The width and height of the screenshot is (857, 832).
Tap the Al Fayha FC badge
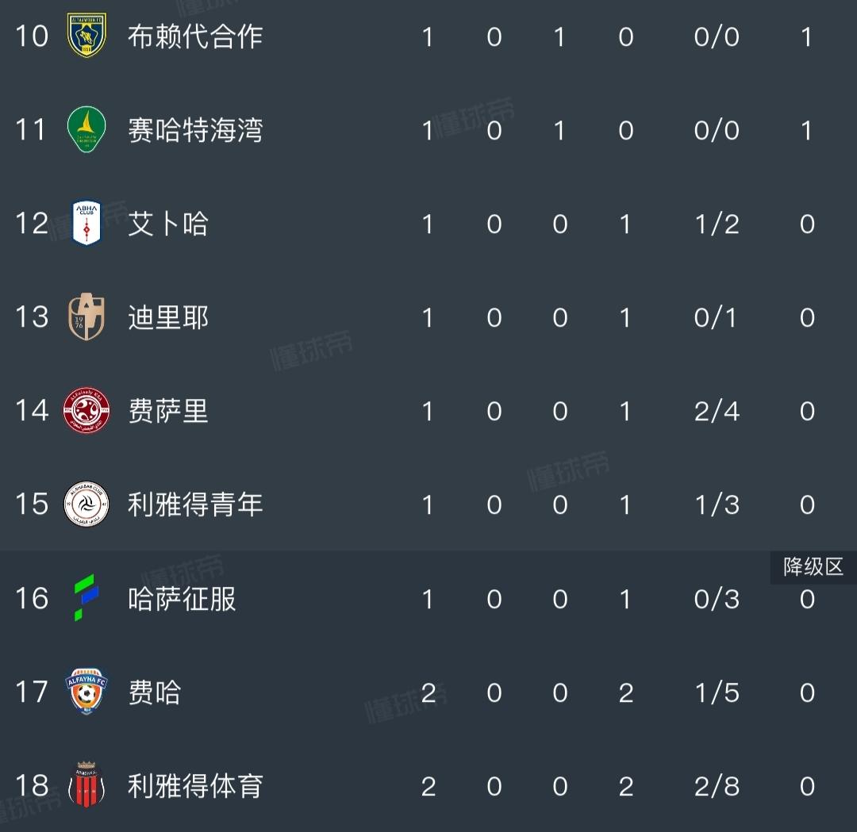click(x=86, y=692)
